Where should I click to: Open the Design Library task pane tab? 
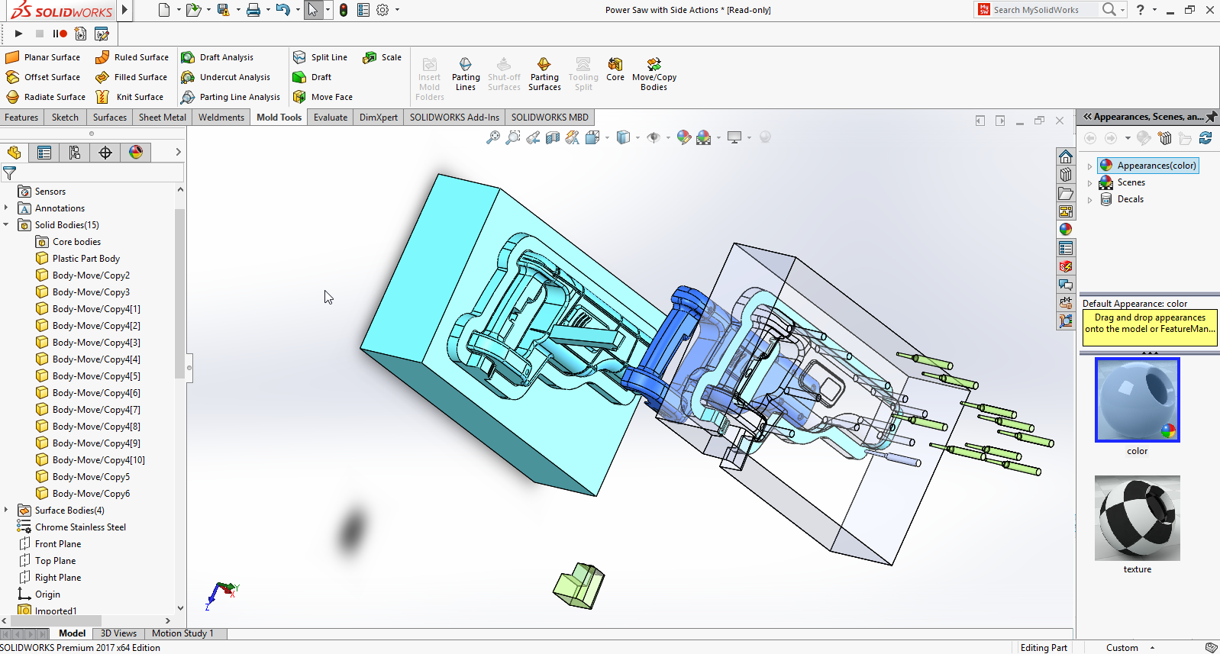click(x=1066, y=175)
